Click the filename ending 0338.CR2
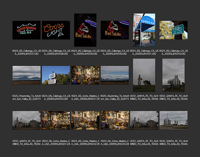 [56, 52]
